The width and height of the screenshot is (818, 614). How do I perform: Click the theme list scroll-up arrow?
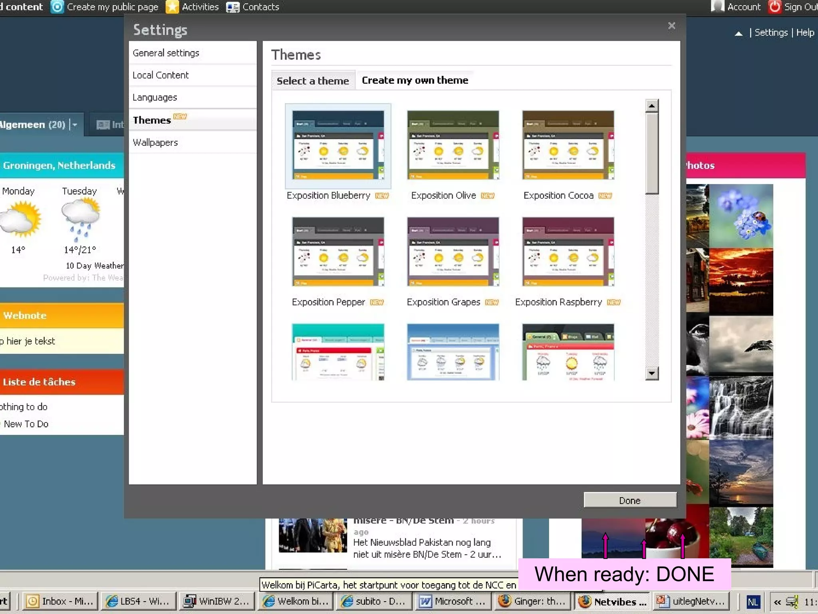pyautogui.click(x=651, y=106)
